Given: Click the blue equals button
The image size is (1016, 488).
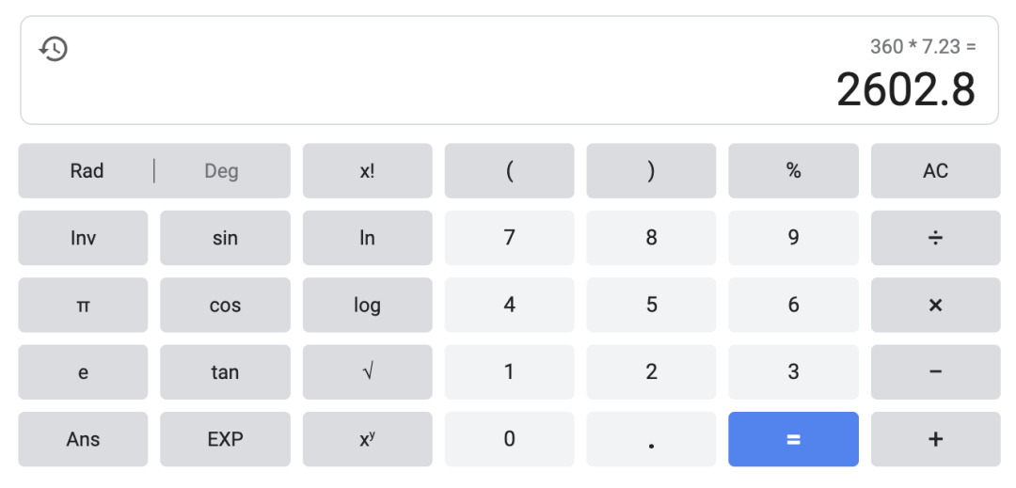Looking at the screenshot, I should [x=793, y=439].
